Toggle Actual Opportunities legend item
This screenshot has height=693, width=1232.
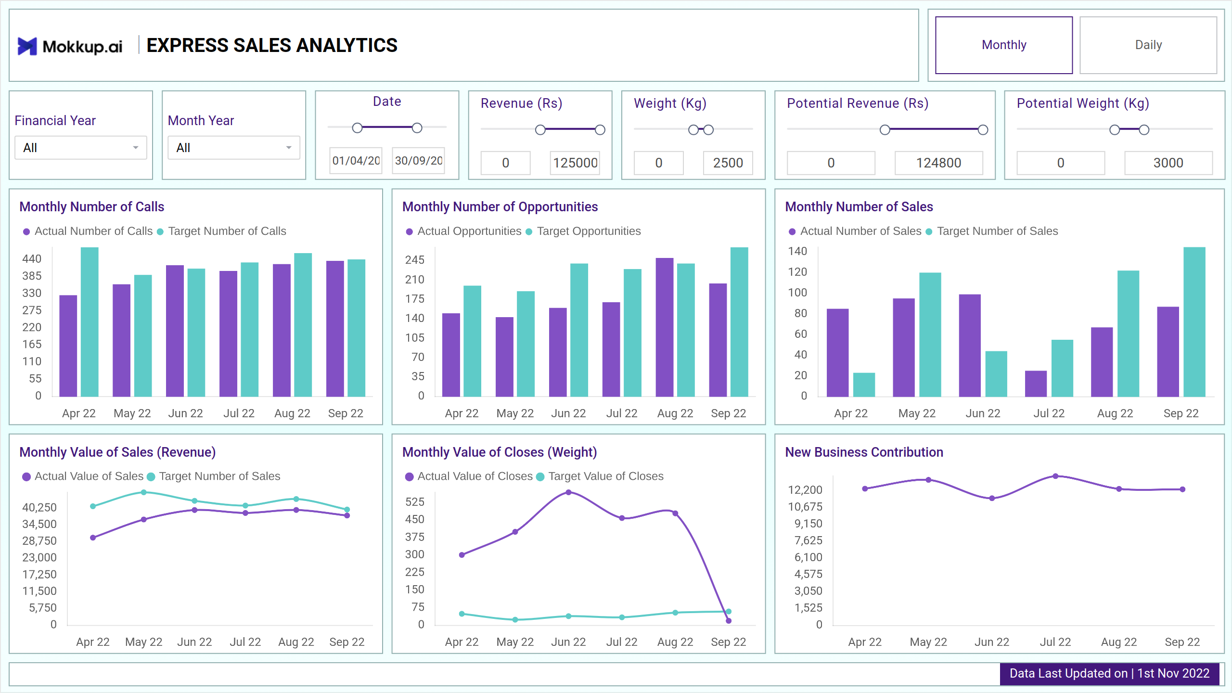tap(464, 231)
